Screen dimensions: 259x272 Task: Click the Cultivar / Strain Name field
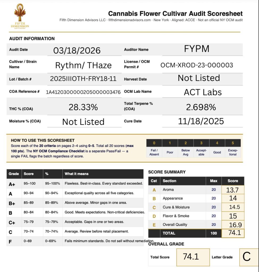point(84,65)
